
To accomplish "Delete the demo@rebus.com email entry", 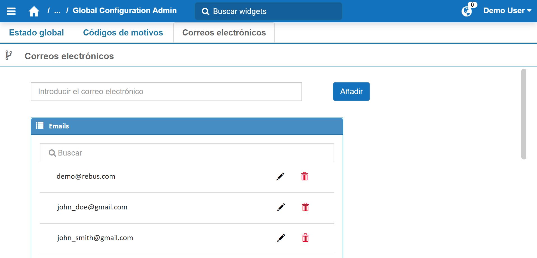I will [x=305, y=176].
